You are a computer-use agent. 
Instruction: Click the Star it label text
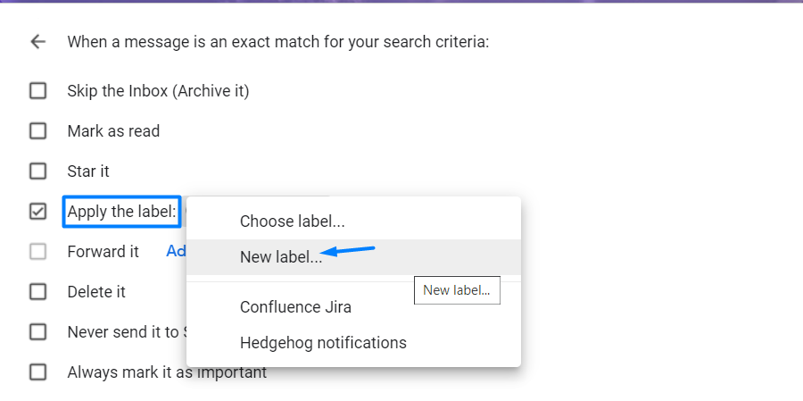88,171
